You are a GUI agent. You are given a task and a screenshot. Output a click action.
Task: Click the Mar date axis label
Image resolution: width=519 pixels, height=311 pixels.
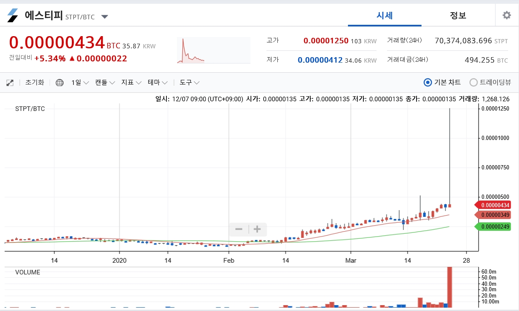[350, 261]
